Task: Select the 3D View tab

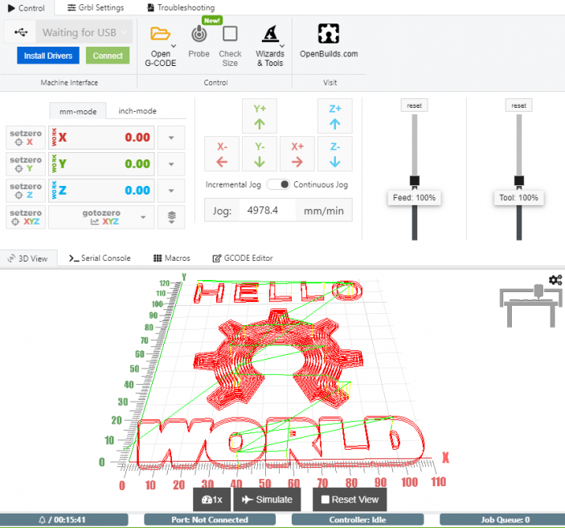Action: pyautogui.click(x=28, y=258)
